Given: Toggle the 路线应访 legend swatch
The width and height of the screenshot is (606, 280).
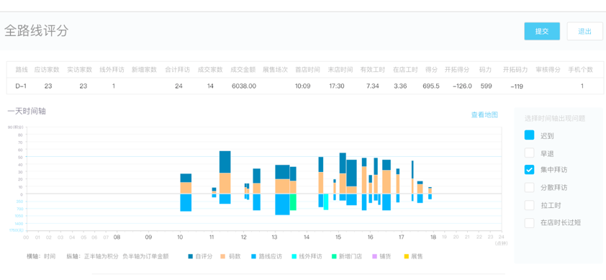Looking at the screenshot, I should [x=253, y=256].
